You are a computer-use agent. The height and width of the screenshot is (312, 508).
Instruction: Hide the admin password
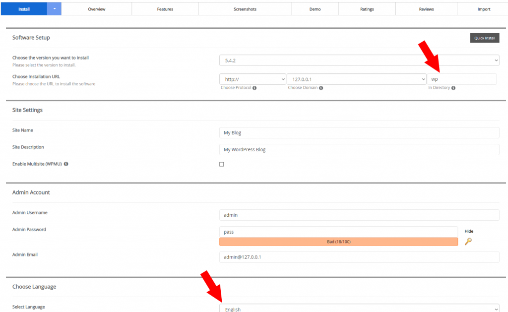coord(468,231)
